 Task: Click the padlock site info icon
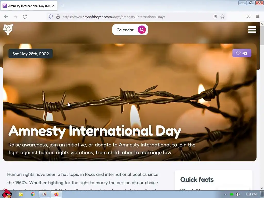58,16
